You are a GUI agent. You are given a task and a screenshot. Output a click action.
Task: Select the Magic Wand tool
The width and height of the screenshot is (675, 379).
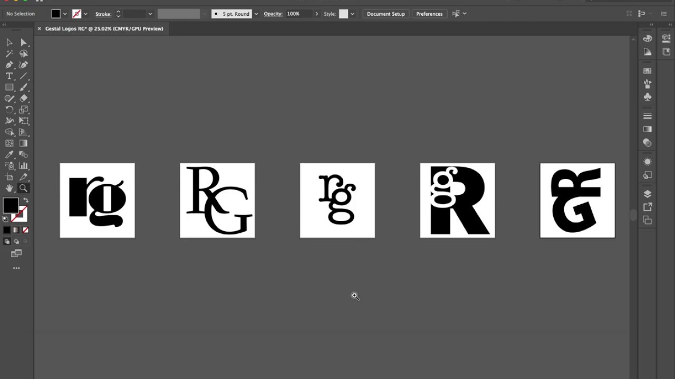click(9, 54)
